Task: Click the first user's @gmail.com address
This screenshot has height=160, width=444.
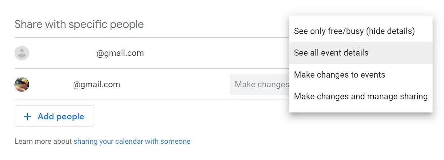Action: 120,53
